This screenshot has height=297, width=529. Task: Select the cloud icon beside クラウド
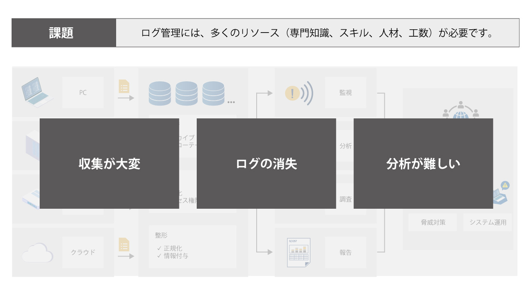38,252
